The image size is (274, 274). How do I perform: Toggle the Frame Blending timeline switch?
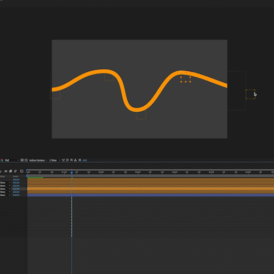point(10,171)
